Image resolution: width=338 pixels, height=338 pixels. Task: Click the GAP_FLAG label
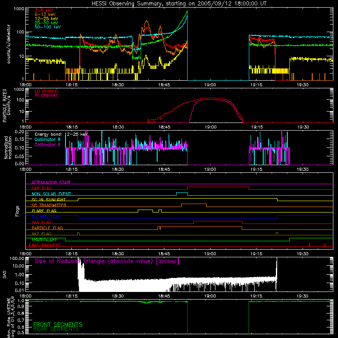click(x=41, y=188)
